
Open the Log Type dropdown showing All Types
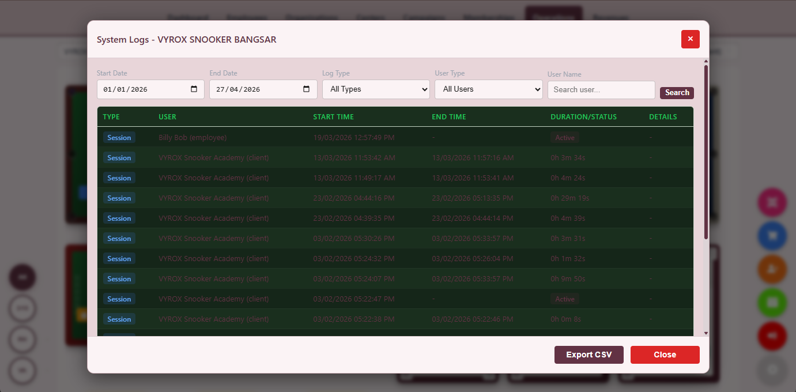coord(376,89)
